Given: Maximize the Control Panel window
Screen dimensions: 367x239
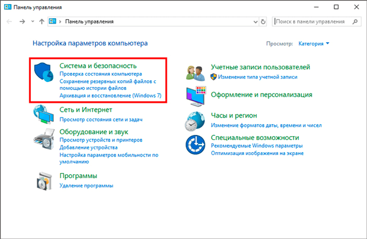Looking at the screenshot, I should pos(336,7).
